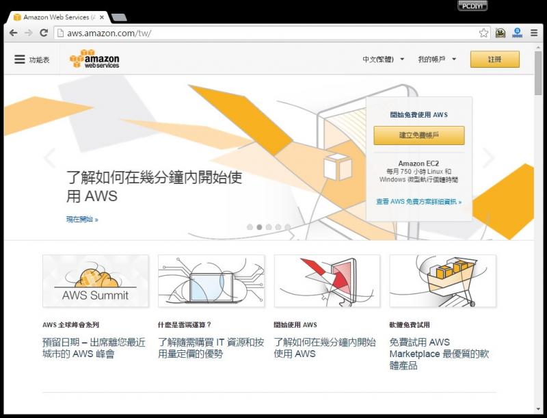Viewport: 547px width, 418px height.
Task: Open 查看 AWS 免費方案詳細資訊 link
Action: pos(418,202)
